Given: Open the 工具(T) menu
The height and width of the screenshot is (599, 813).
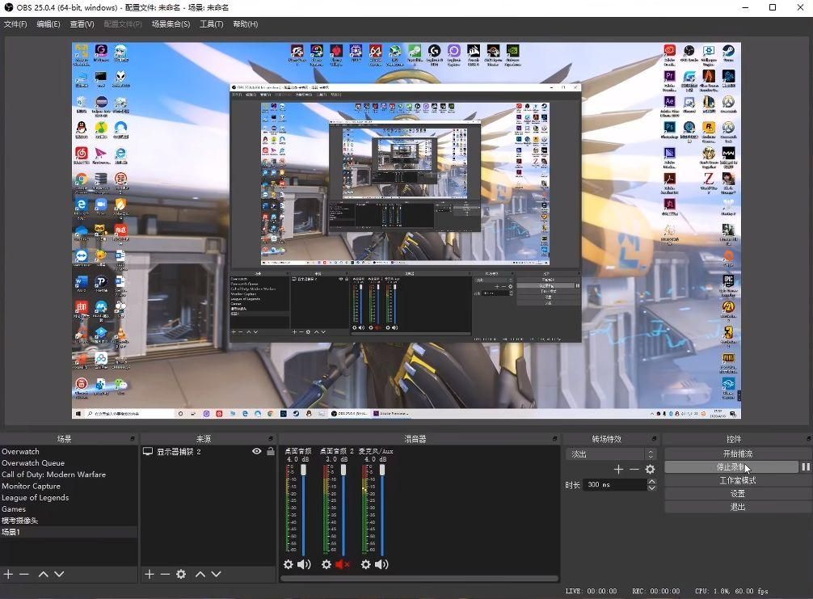Looking at the screenshot, I should tap(212, 24).
